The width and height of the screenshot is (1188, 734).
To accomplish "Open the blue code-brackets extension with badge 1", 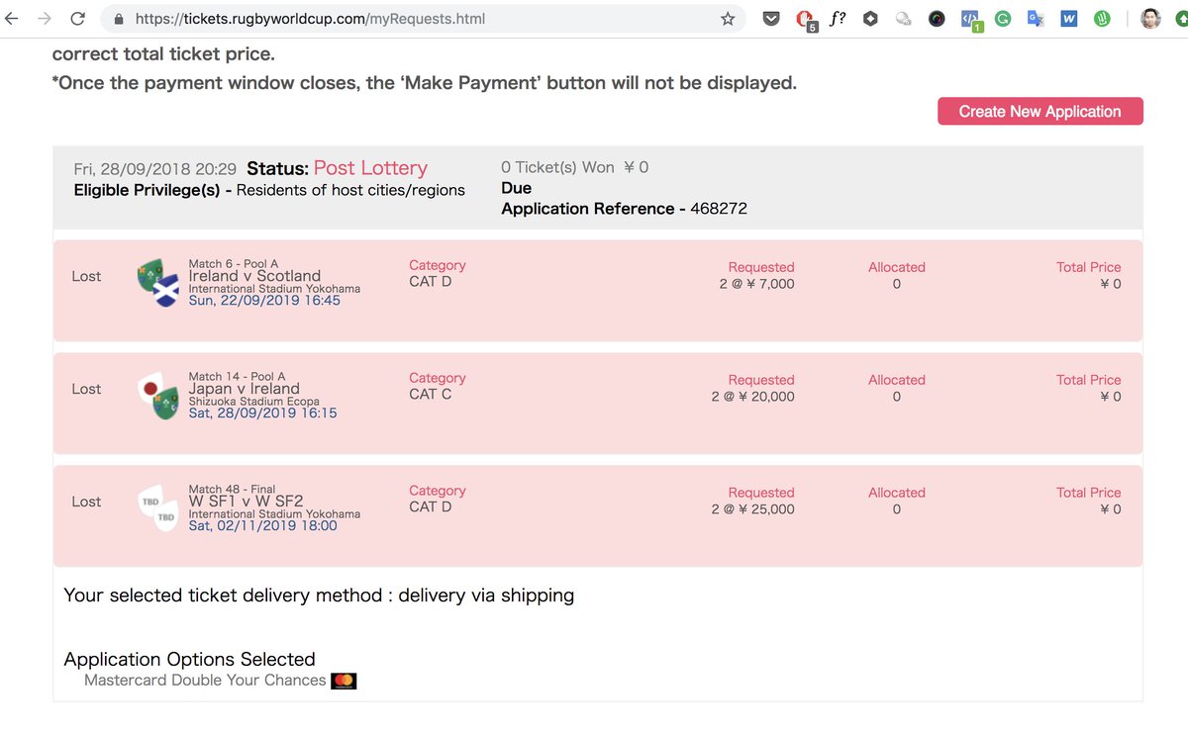I will (x=971, y=20).
